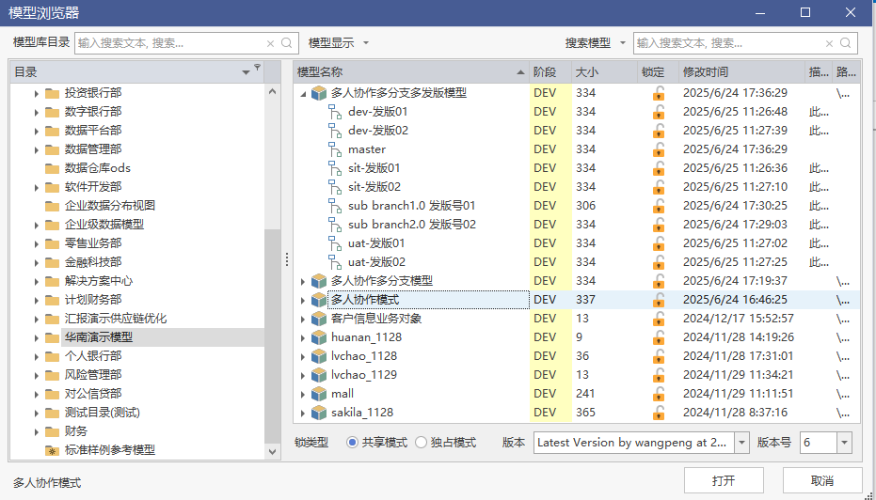
Task: Click folder icon of 华南演示模型
Action: pos(52,337)
